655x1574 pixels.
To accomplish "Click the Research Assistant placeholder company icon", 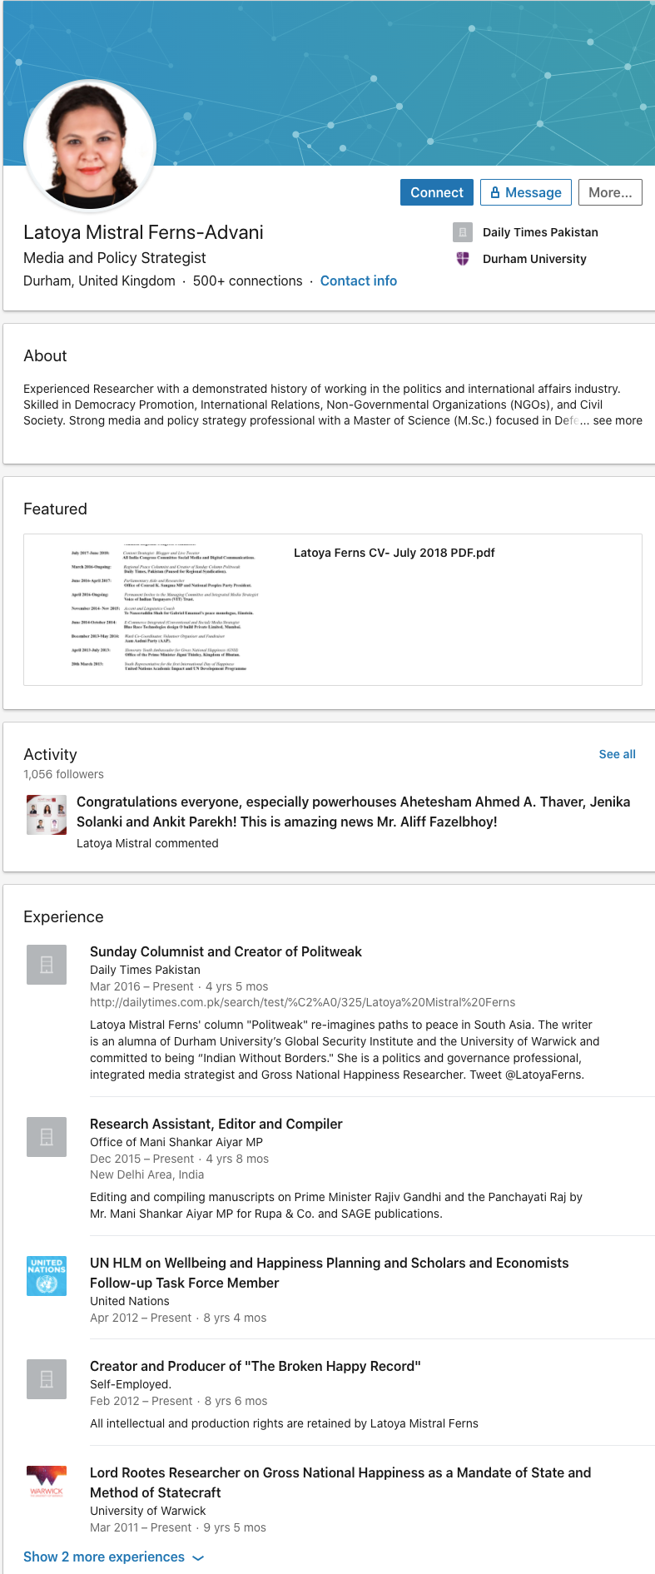I will click(47, 1137).
